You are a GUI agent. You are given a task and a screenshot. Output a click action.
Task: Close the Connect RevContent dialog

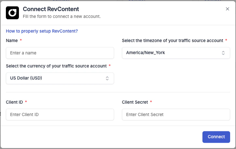click(228, 9)
